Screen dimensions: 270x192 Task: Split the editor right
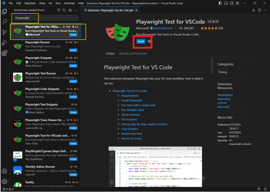pyautogui.click(x=259, y=10)
